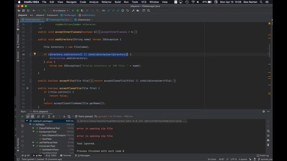Open the Refactor menu
Image resolution: width=287 pixels, height=161 pixels.
pos(107,2)
